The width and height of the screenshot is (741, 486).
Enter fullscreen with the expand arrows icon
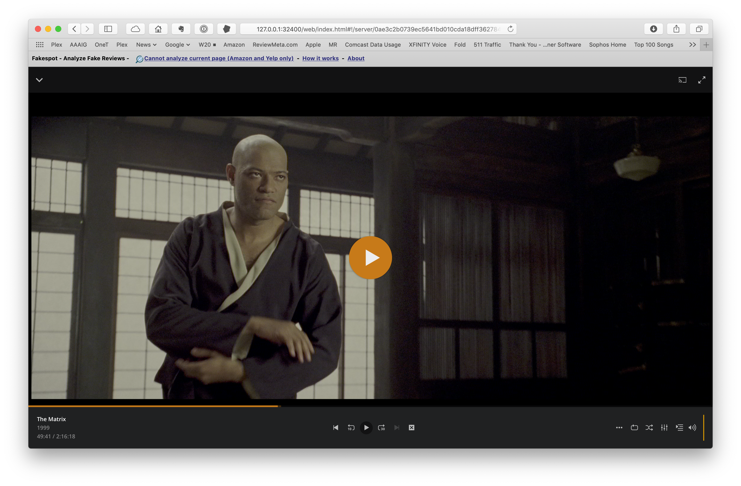[701, 80]
